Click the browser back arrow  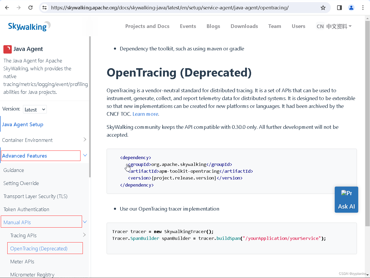[x=7, y=8]
